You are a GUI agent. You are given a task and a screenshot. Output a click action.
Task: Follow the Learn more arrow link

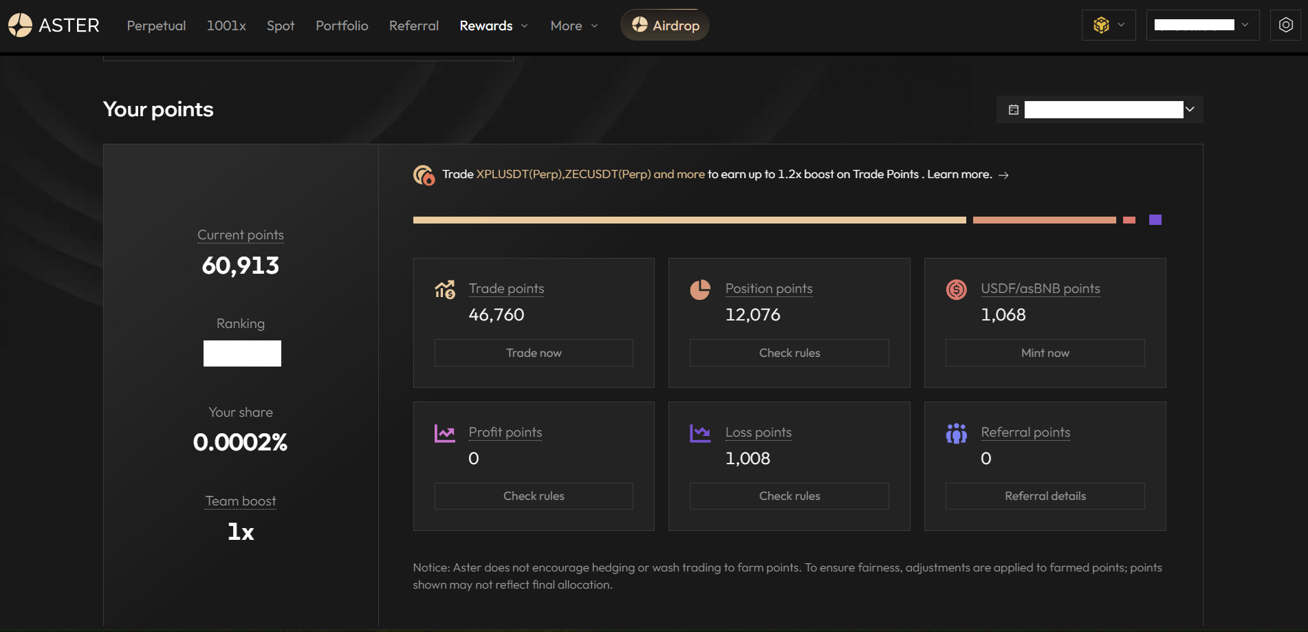[1003, 175]
